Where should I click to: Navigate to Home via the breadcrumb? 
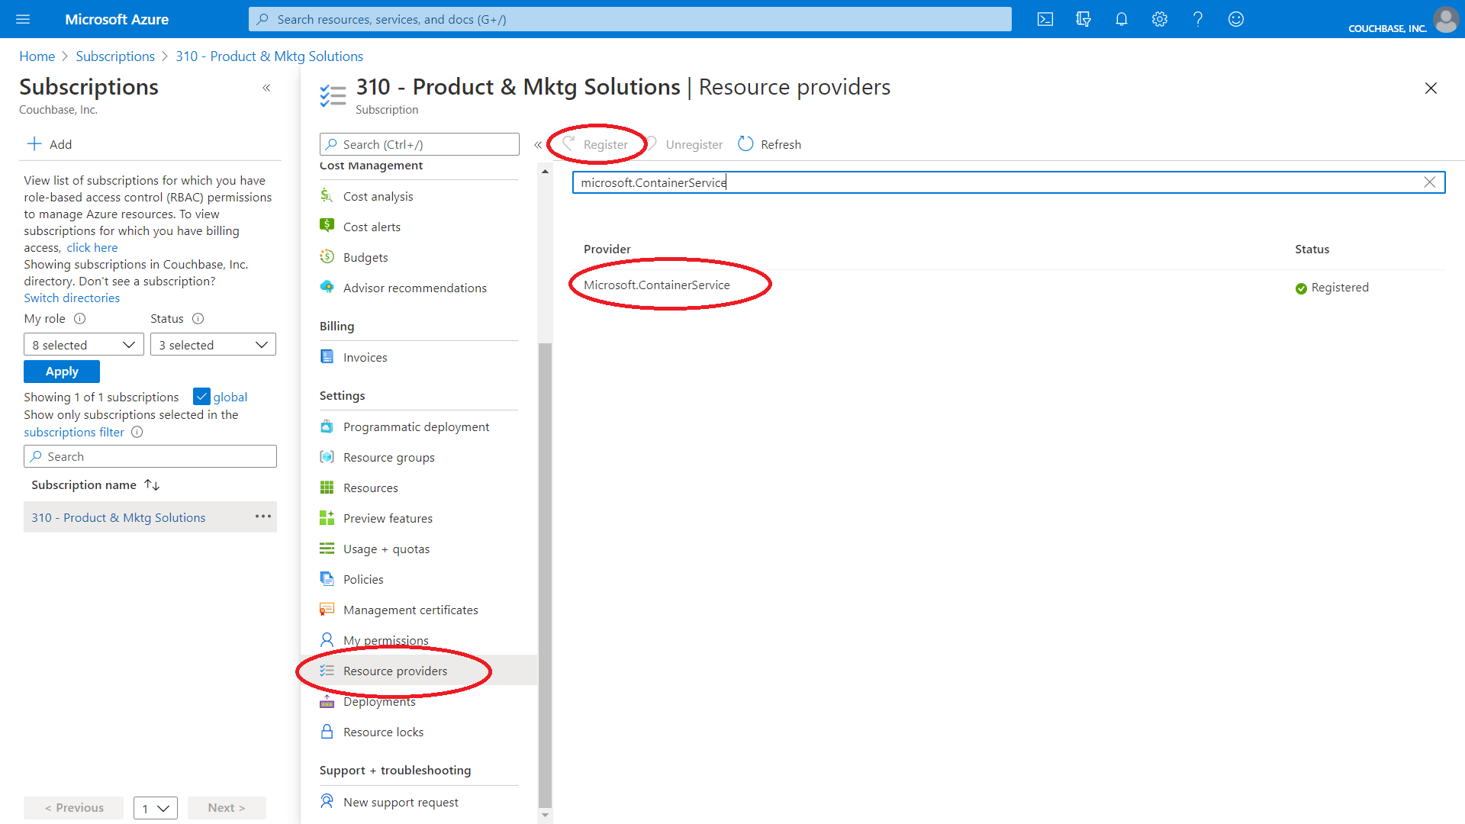point(37,56)
